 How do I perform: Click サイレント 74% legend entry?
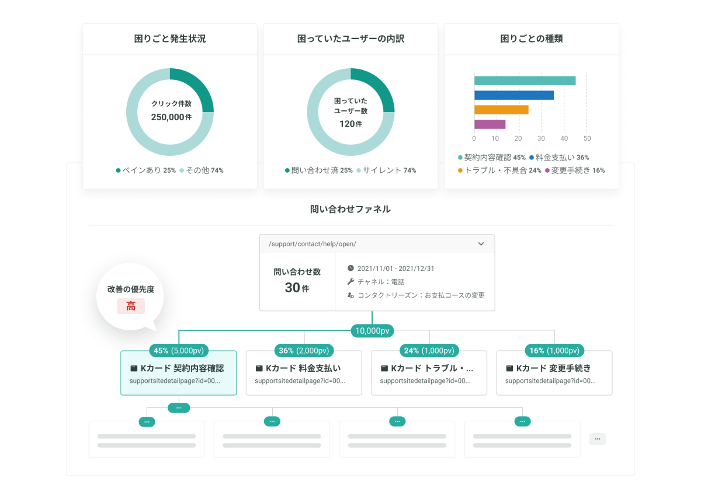pyautogui.click(x=387, y=170)
